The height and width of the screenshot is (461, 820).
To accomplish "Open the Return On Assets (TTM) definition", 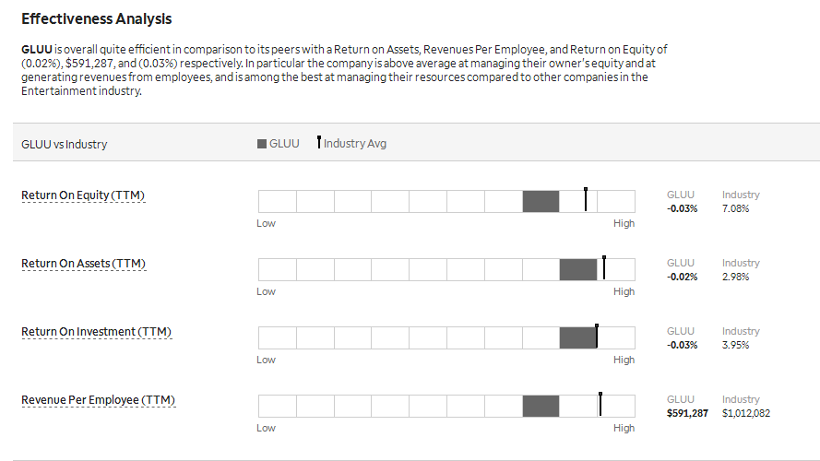I will point(84,264).
